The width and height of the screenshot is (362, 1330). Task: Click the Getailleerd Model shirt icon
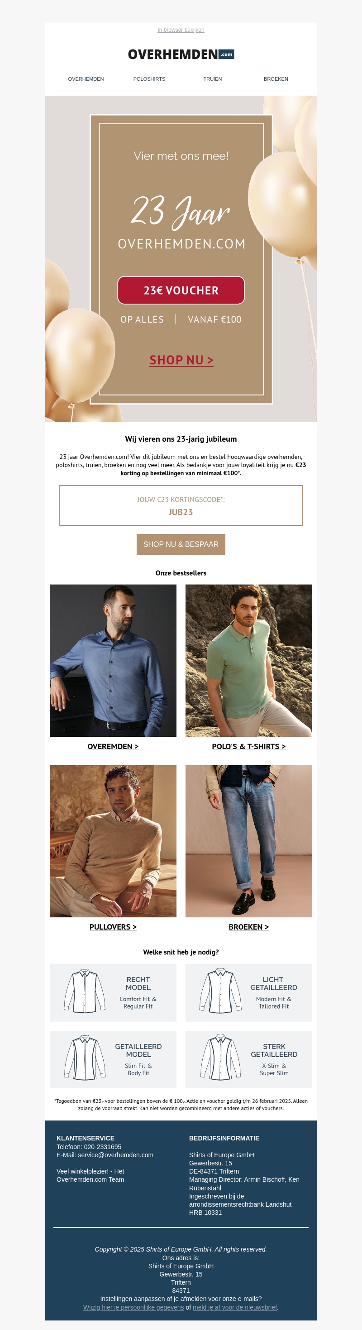(x=85, y=1057)
